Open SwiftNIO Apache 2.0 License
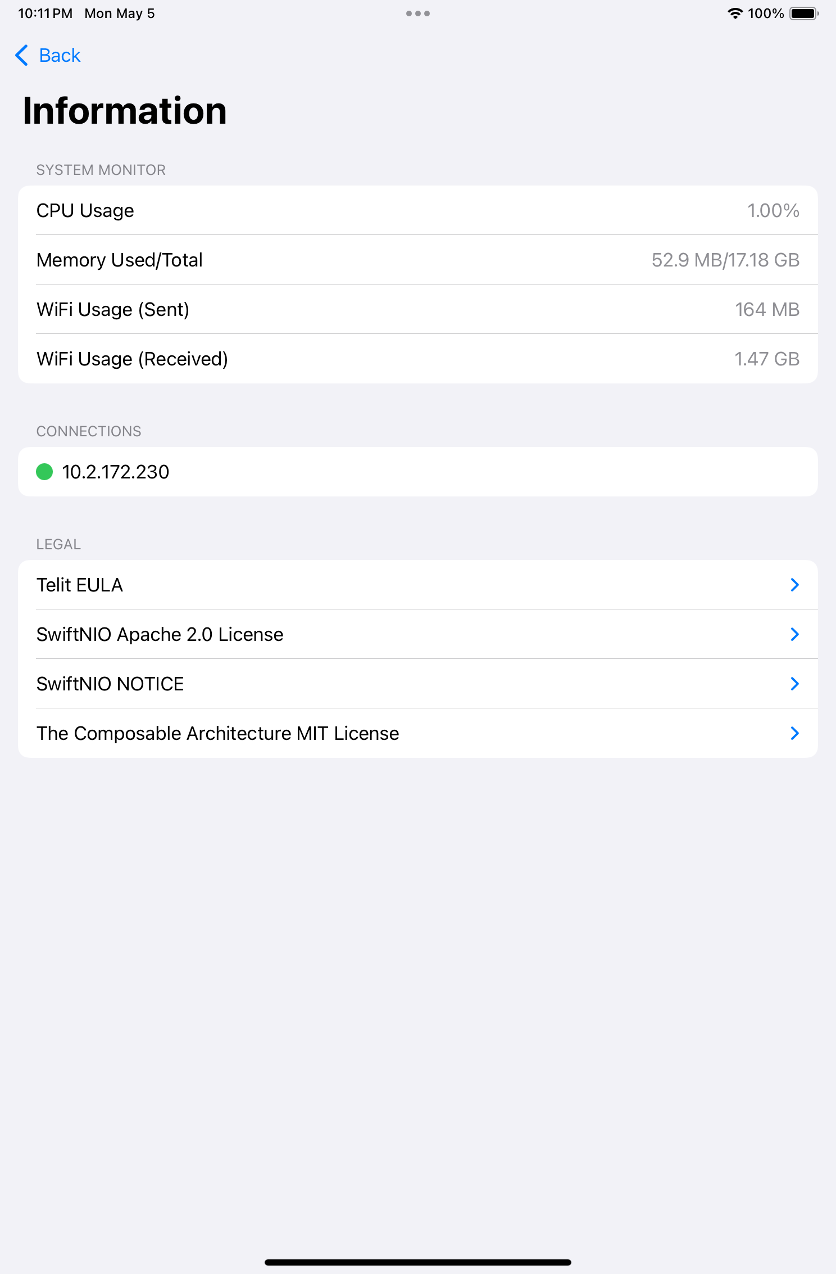The image size is (836, 1274). (418, 634)
